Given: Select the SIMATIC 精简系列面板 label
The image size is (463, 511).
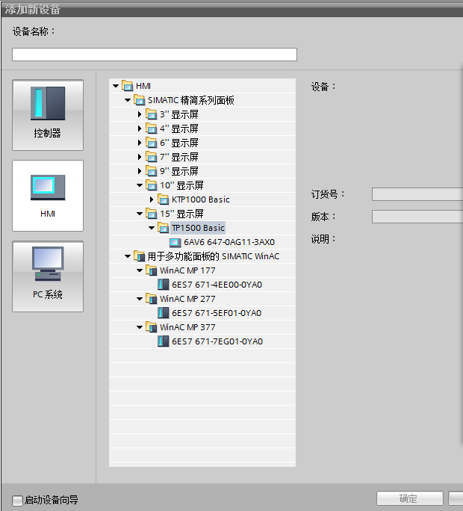Looking at the screenshot, I should pos(191,100).
